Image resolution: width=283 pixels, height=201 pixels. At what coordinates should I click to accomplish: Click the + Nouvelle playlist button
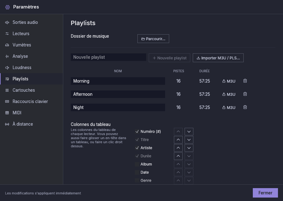click(x=169, y=58)
